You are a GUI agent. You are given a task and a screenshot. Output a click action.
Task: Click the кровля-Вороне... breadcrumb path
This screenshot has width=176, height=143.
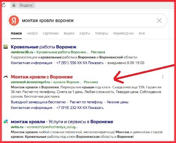tap(68, 82)
